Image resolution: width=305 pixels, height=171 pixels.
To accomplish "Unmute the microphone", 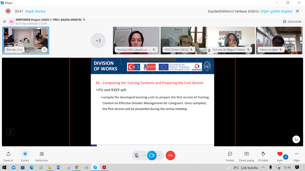I will tap(136, 155).
